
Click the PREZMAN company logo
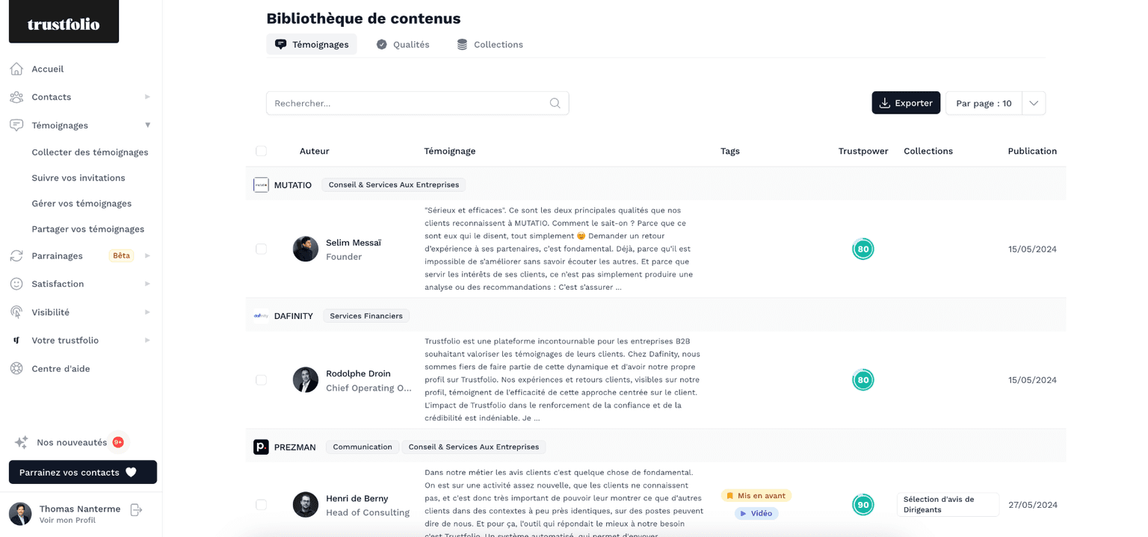click(x=261, y=447)
